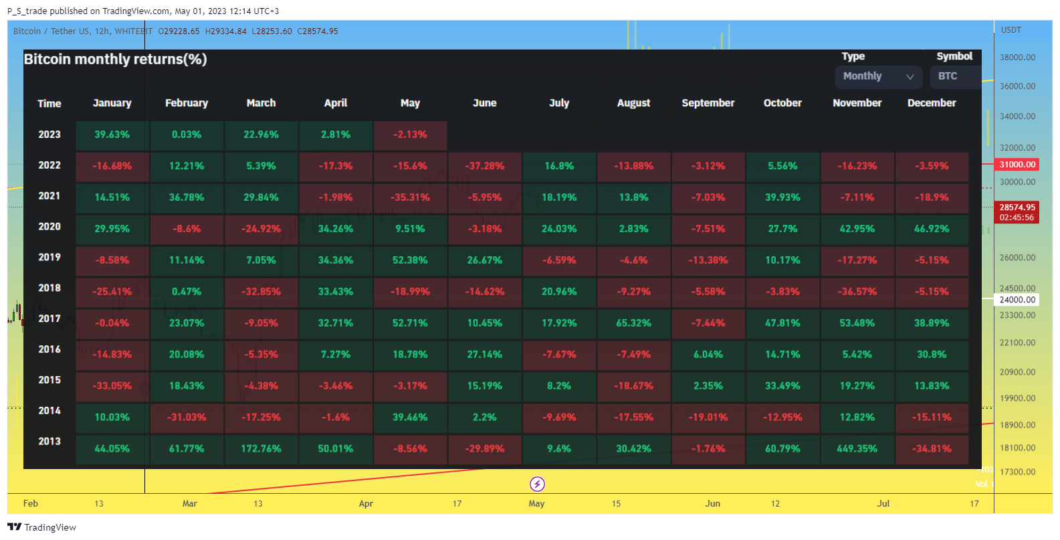The image size is (1060, 540).
Task: Click the 16.8% cell for July 2022
Action: tap(559, 167)
